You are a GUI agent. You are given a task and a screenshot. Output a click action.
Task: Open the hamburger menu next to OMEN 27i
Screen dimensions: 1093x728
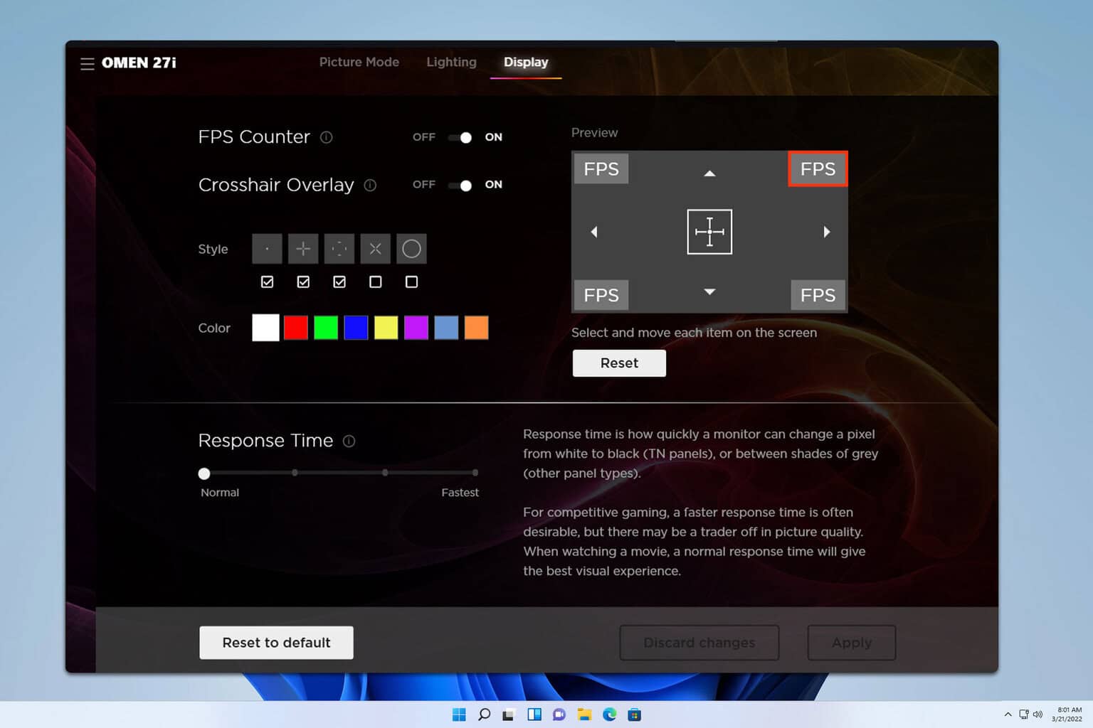pos(87,64)
